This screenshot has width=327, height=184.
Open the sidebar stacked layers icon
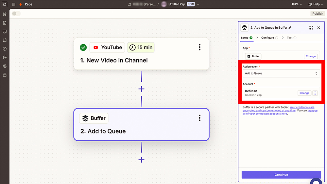pyautogui.click(x=5, y=75)
